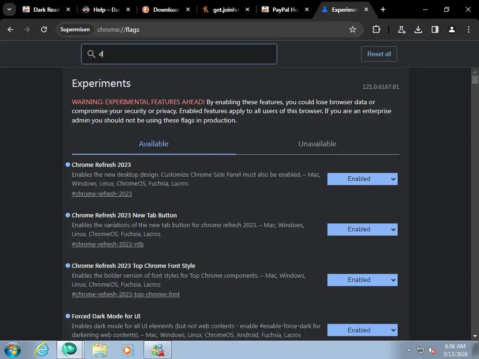Open Windows Explorer folder taskbar icon
Viewport: 479px width, 359px height.
tap(100, 350)
